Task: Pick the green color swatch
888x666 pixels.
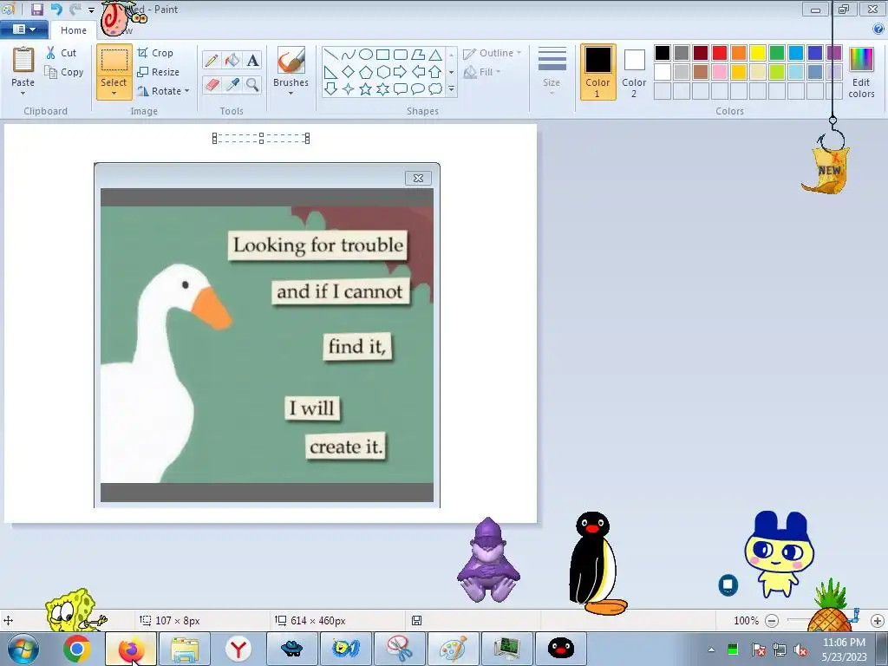Action: (x=777, y=53)
